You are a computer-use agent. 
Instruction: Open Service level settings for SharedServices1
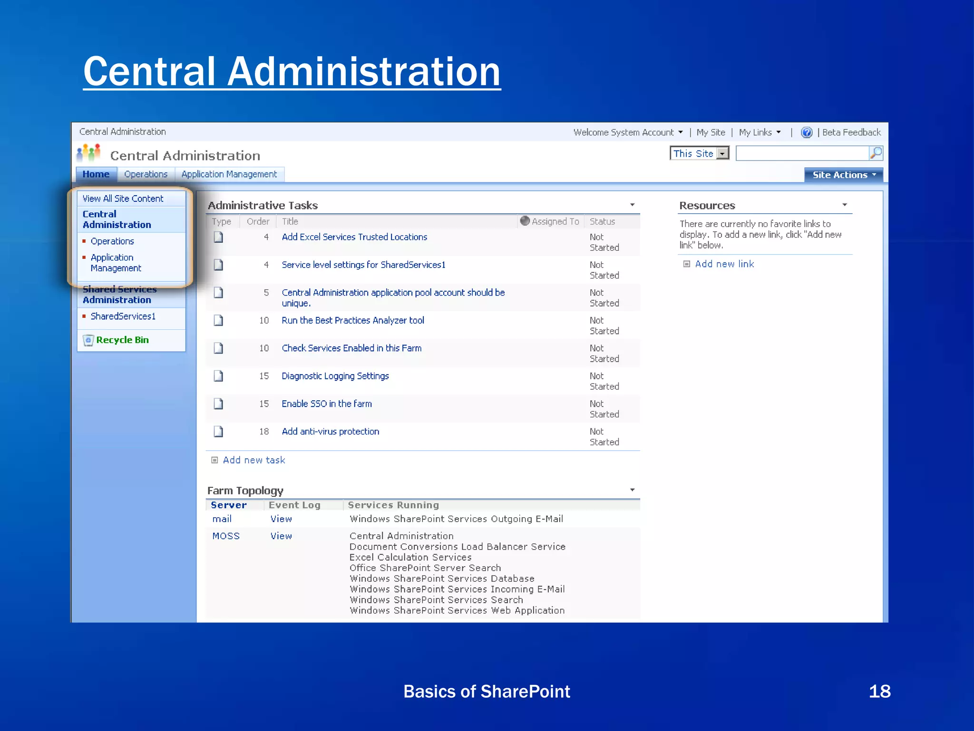[x=364, y=265]
